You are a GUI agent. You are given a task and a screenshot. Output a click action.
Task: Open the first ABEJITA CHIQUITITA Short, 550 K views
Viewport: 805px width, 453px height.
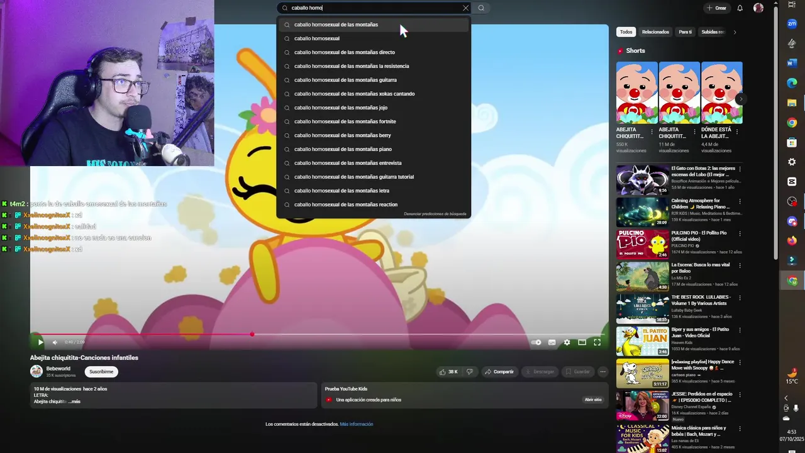(x=636, y=92)
